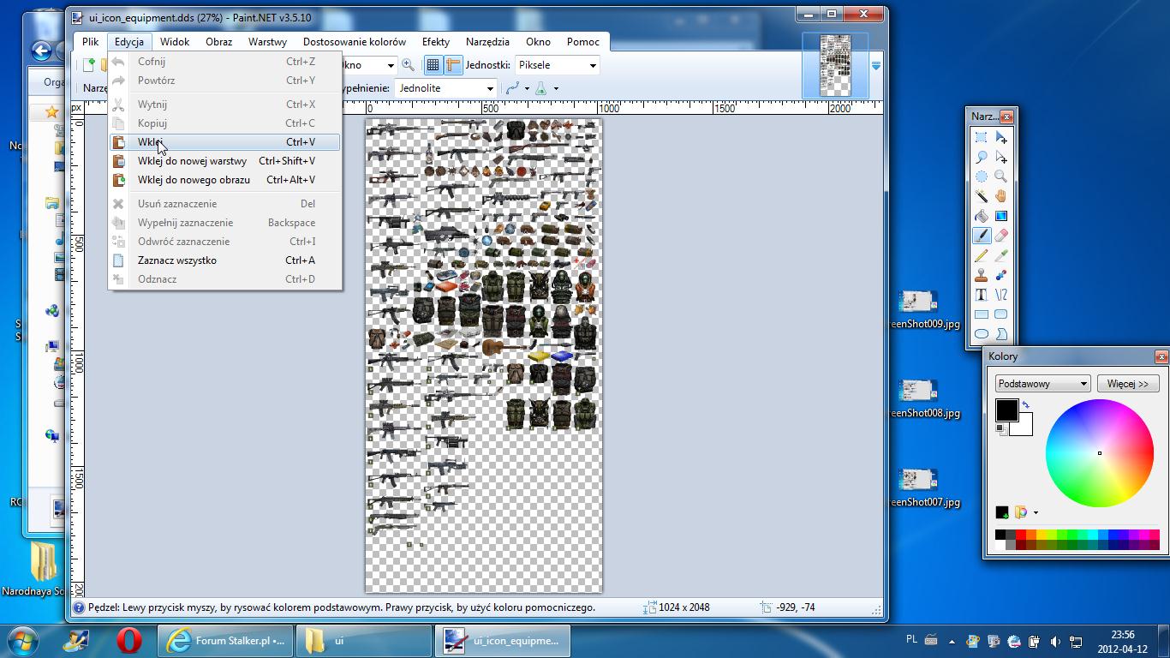The height and width of the screenshot is (658, 1170).
Task: Select the Freeform Shape tool
Action: [1000, 334]
